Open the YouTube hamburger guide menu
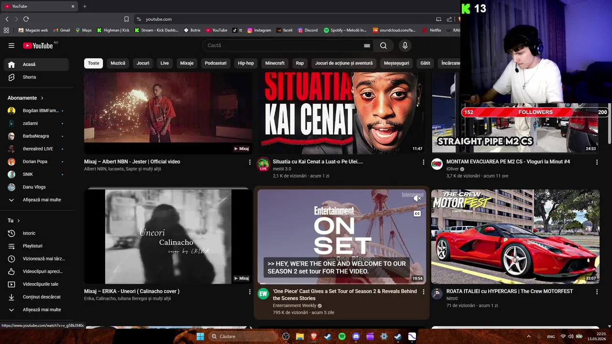 [x=11, y=45]
